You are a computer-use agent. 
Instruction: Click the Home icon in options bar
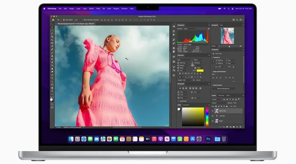(x=53, y=20)
